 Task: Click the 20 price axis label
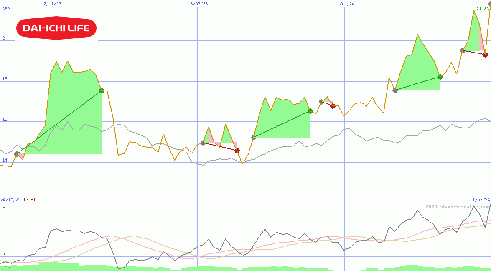pyautogui.click(x=5, y=38)
